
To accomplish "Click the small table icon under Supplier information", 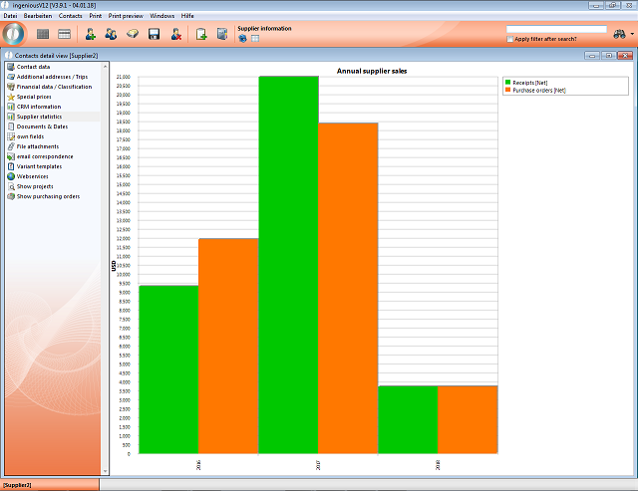I will [x=255, y=39].
